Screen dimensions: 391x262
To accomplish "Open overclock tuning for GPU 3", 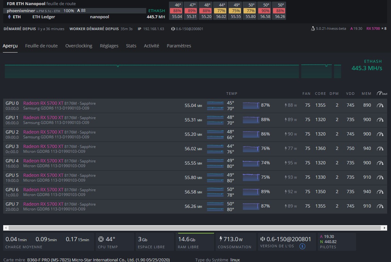I will pyautogui.click(x=380, y=148).
